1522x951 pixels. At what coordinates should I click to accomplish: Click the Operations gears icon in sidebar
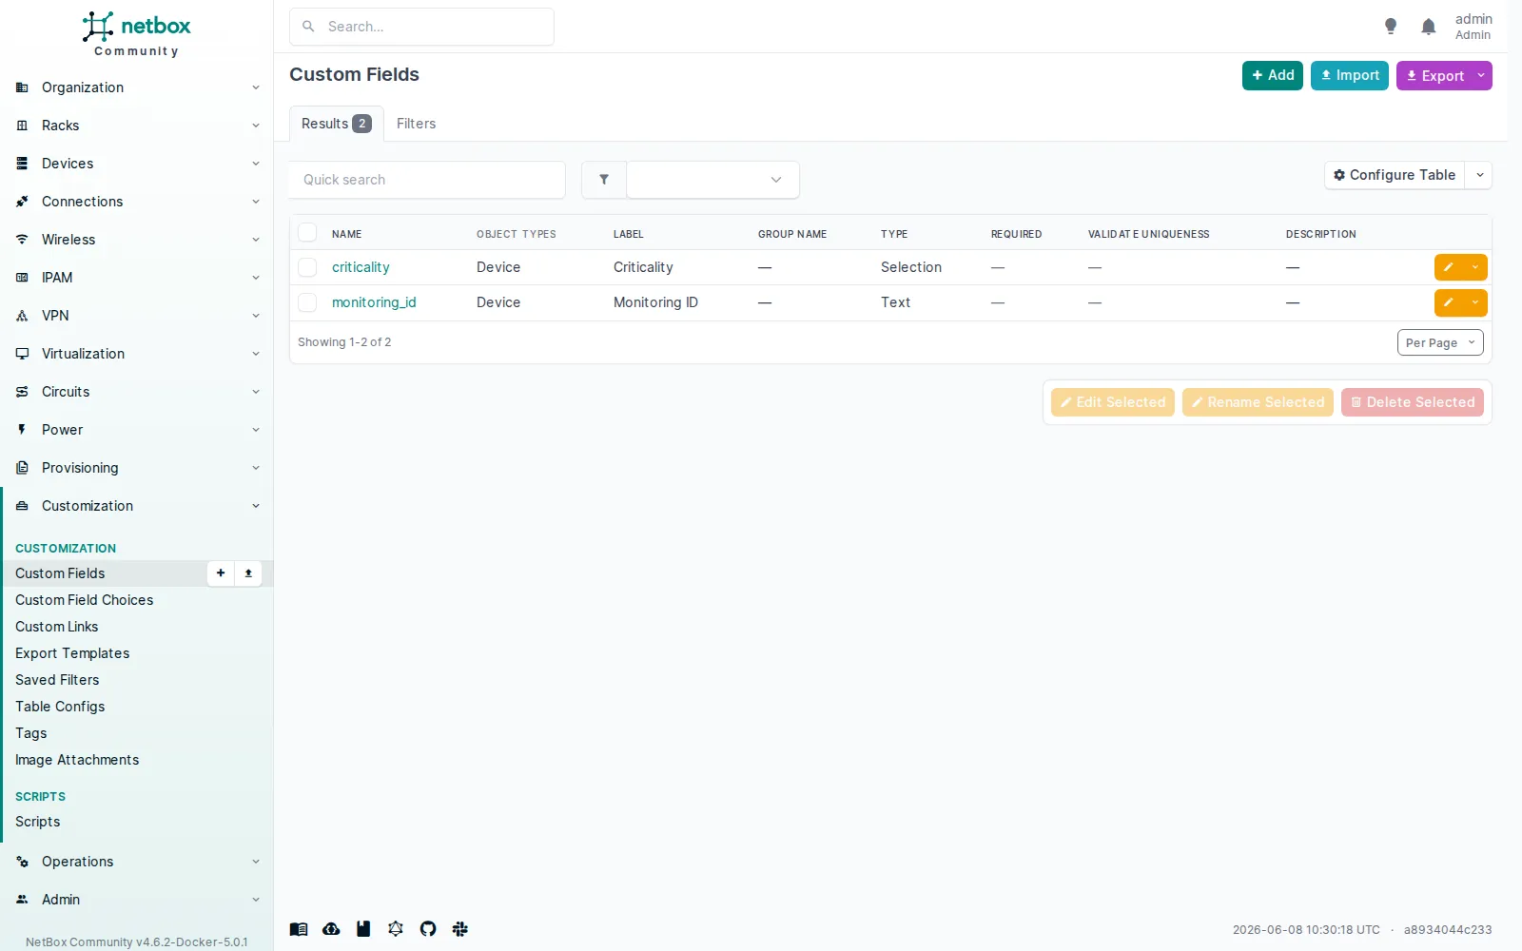(x=22, y=862)
